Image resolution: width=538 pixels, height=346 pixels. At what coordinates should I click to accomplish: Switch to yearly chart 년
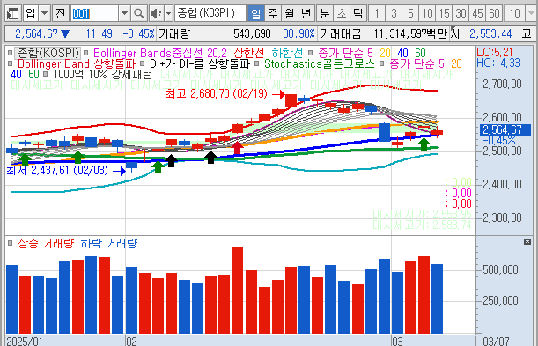306,13
